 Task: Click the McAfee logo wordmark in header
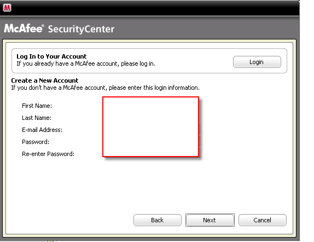point(23,28)
